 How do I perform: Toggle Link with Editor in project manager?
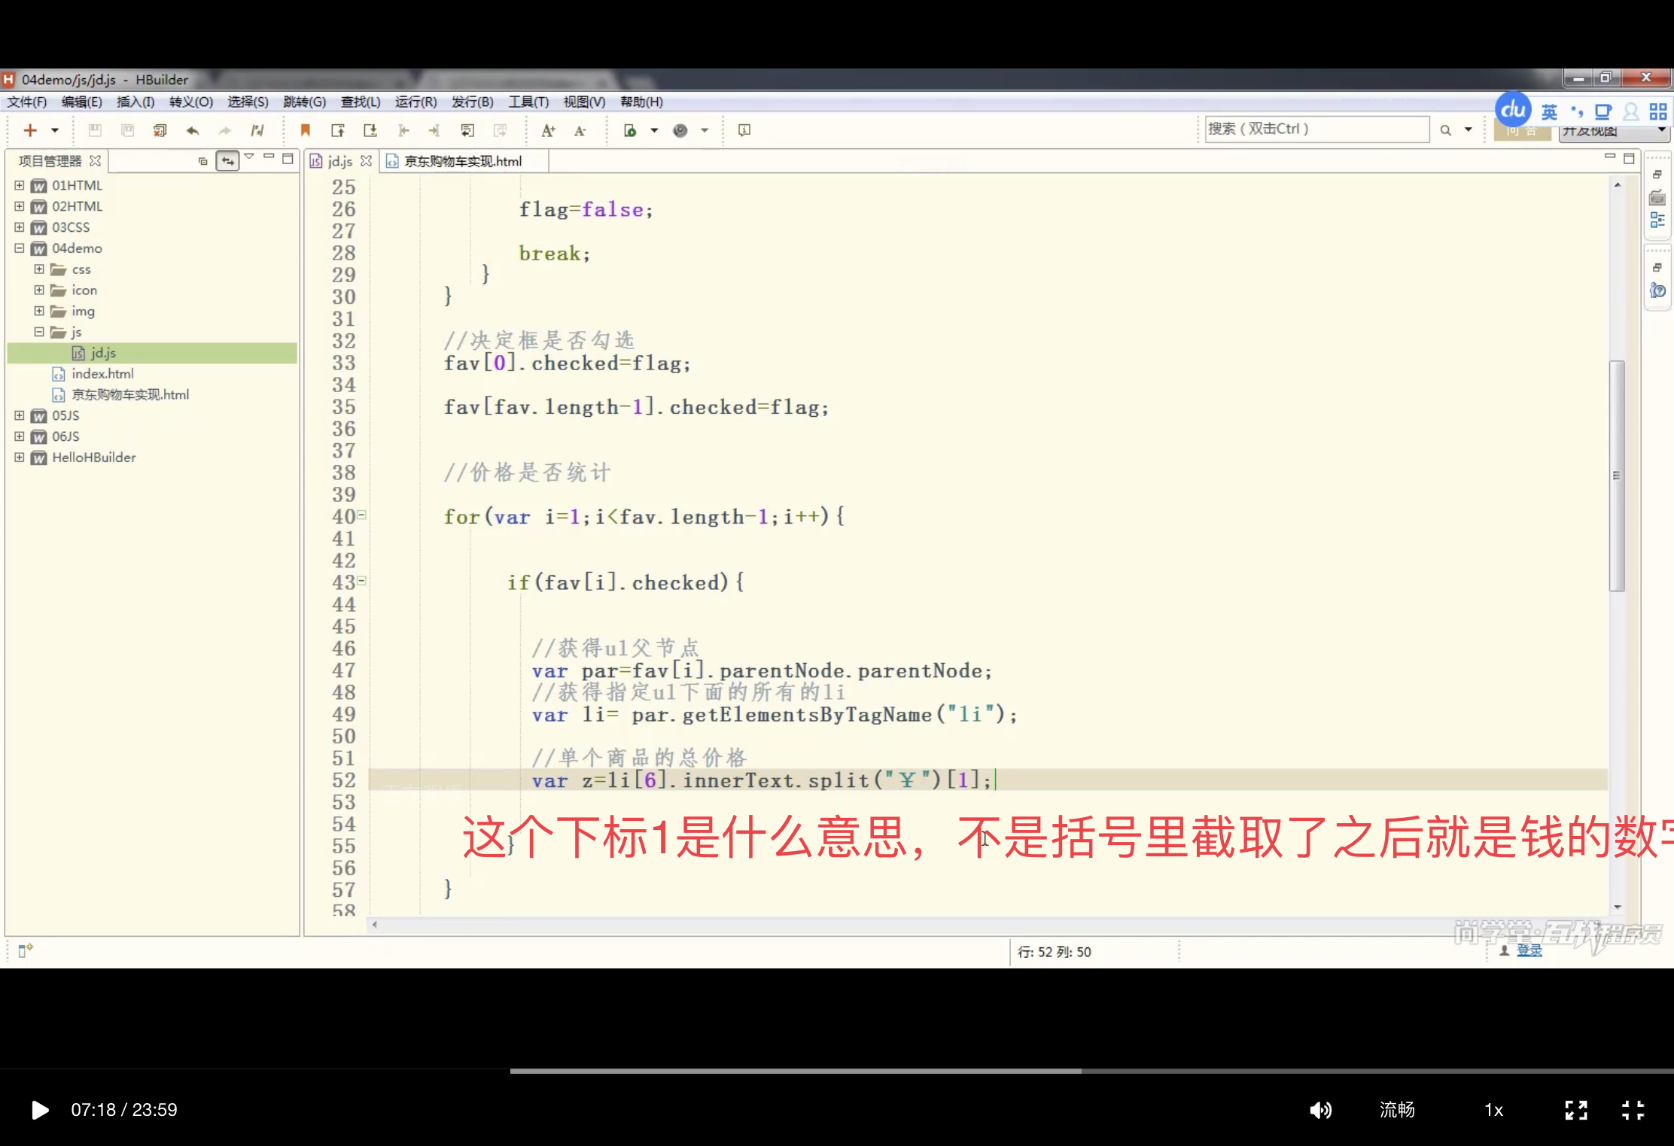tap(227, 160)
